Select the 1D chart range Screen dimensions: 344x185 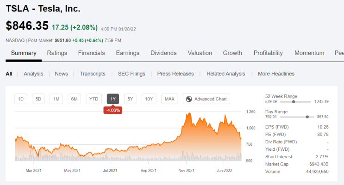coord(21,99)
